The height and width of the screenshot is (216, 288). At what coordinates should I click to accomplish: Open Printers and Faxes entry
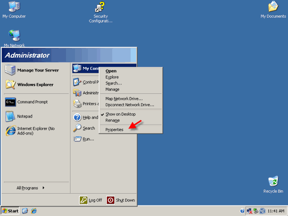[86, 104]
